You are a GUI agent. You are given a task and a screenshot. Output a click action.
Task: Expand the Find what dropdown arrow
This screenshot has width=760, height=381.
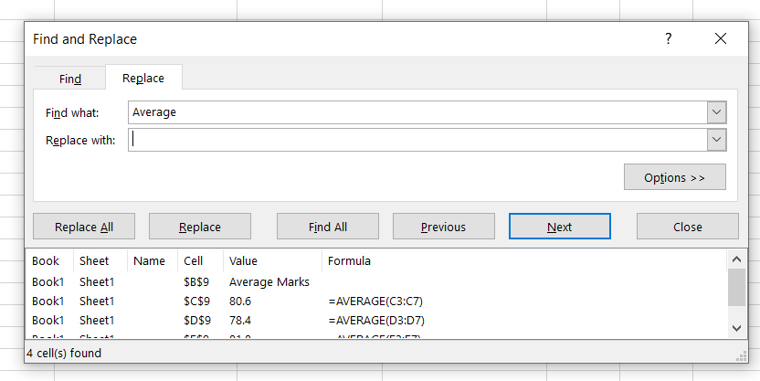[x=716, y=112]
